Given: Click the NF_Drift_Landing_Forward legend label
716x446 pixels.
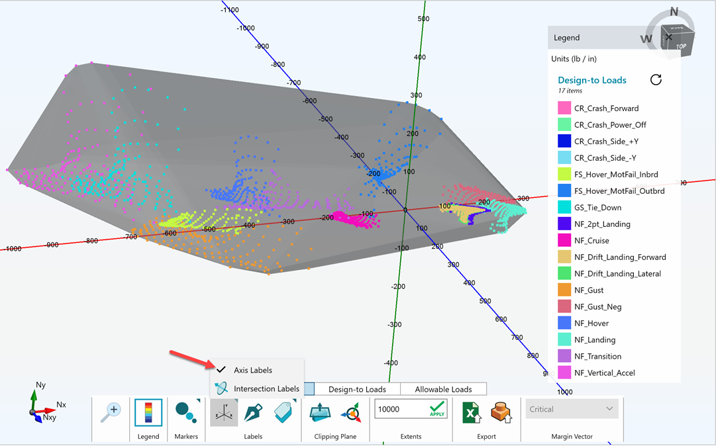Looking at the screenshot, I should (620, 257).
